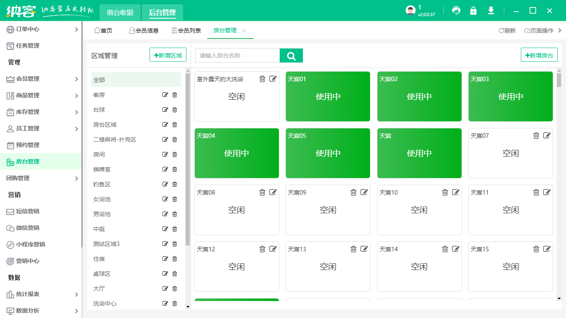Viewport: 566px width, 318px height.
Task: Expand the 会员管理 sidebar menu
Action: tap(76, 79)
